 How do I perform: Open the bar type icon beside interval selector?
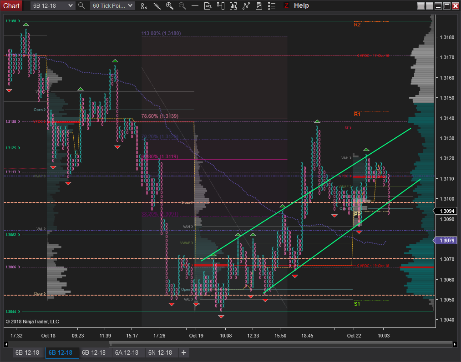(x=144, y=6)
